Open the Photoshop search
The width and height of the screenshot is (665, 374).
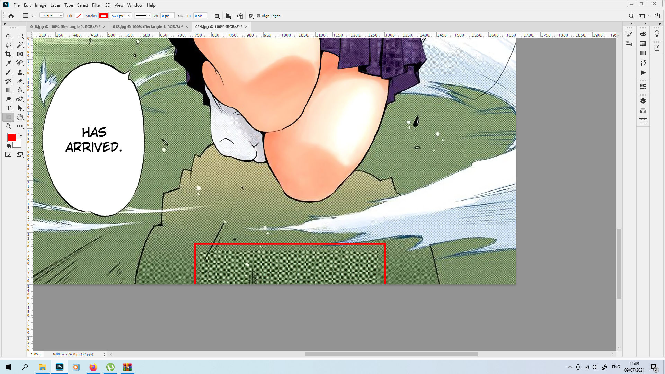[x=631, y=16]
